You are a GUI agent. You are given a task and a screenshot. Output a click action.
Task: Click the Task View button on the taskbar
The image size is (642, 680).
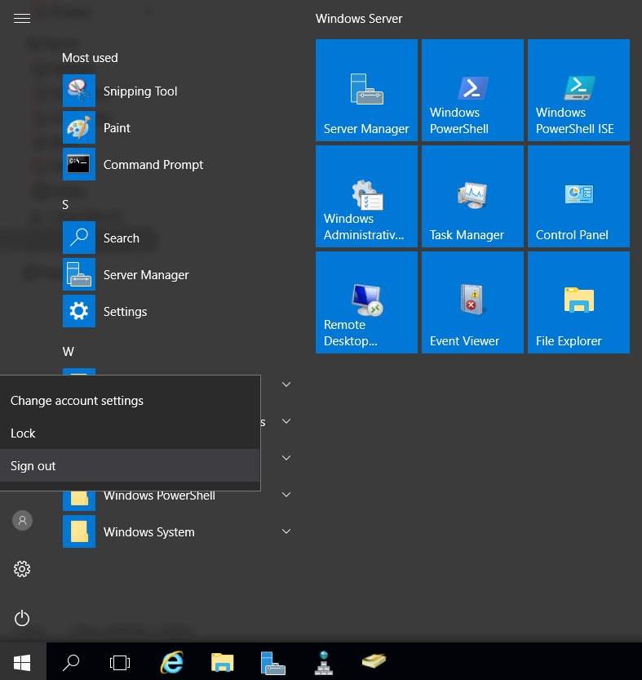click(x=120, y=662)
